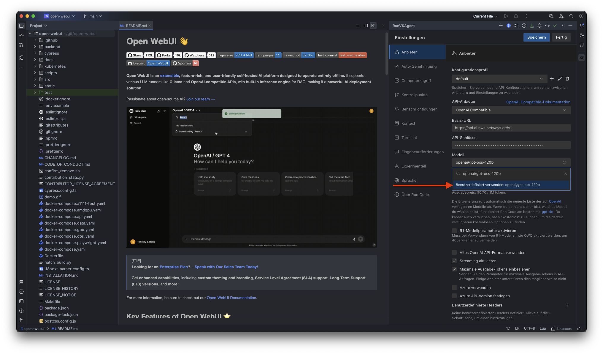Viewport: 603px width, 354px height.
Task: Select the Auto-Genehmigung settings tab
Action: (418, 66)
